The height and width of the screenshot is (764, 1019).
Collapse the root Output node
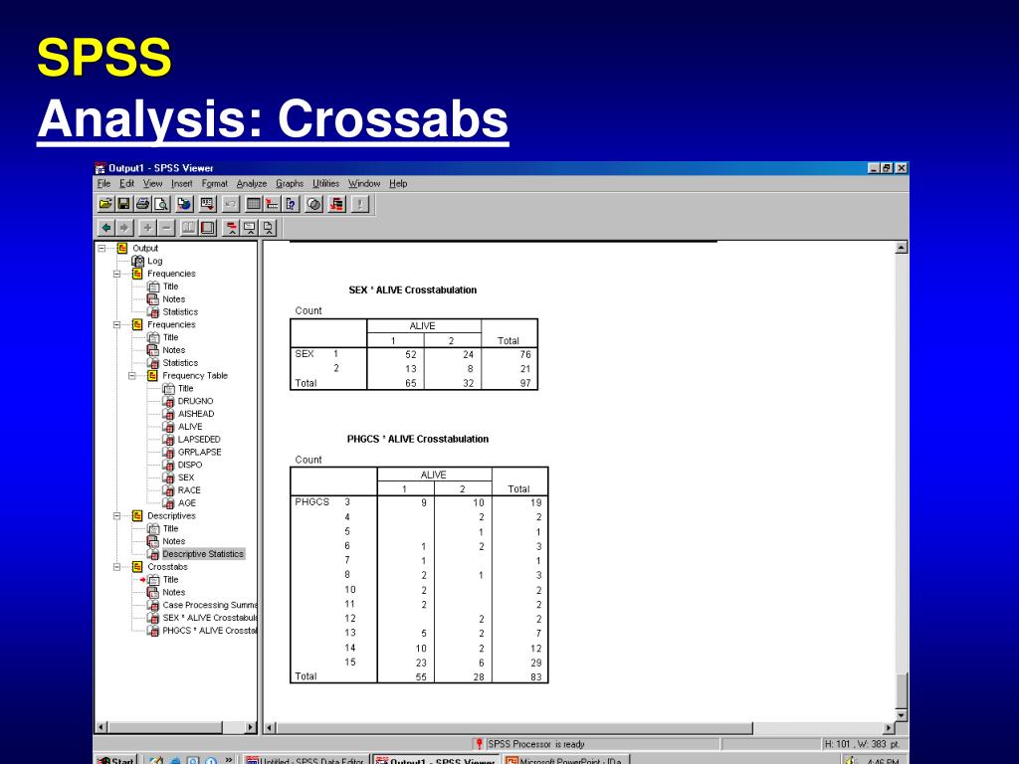pyautogui.click(x=102, y=248)
